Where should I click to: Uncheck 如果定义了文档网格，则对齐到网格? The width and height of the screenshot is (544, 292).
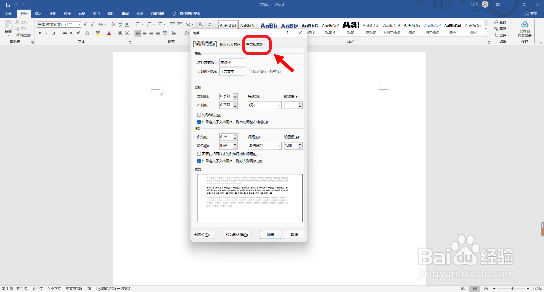(199, 161)
